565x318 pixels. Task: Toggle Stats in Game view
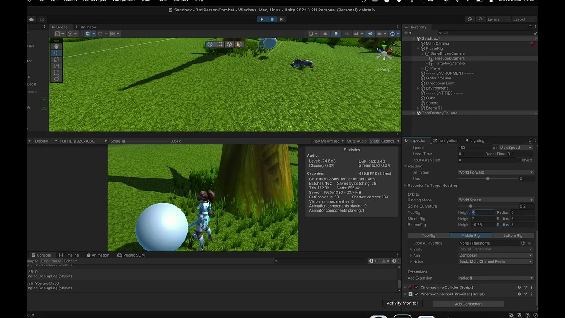pos(374,141)
